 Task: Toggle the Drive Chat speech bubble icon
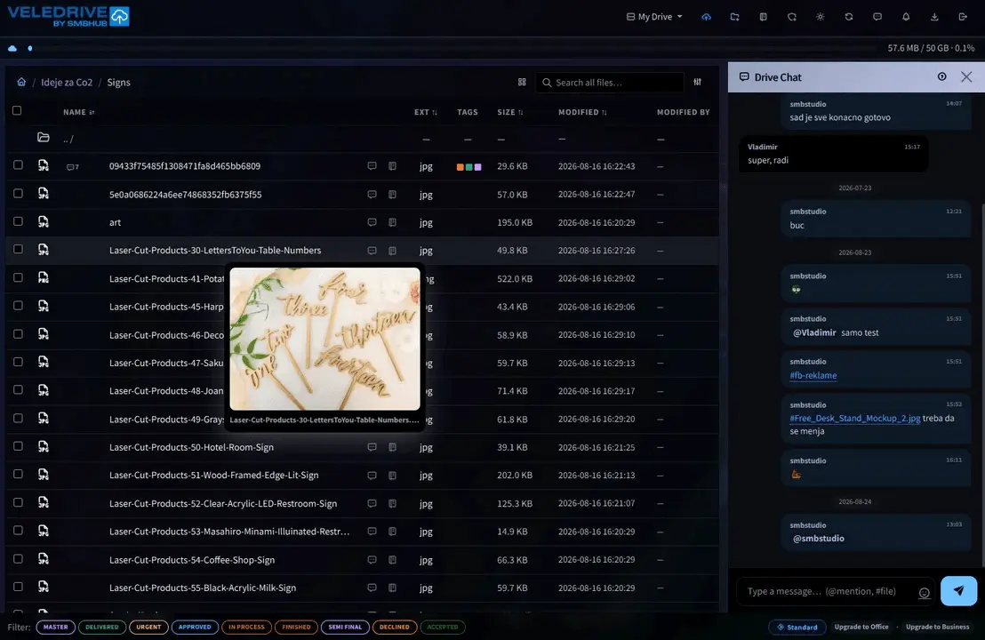877,17
